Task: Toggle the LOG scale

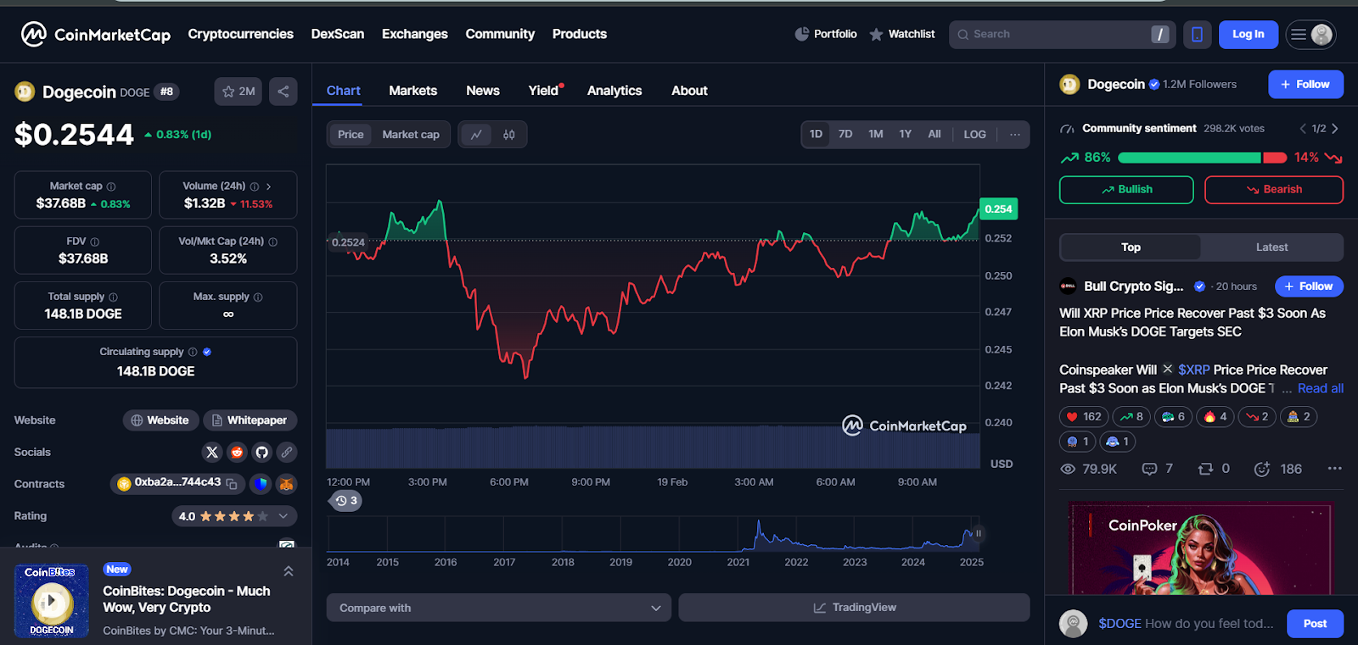Action: tap(975, 134)
